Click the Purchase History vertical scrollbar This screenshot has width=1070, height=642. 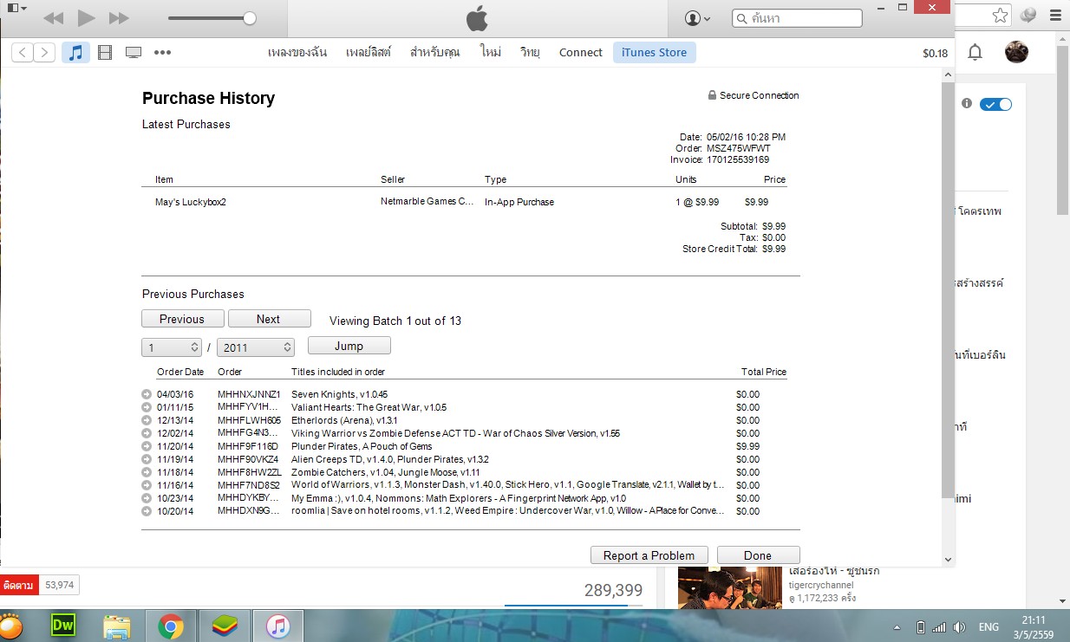point(948,290)
